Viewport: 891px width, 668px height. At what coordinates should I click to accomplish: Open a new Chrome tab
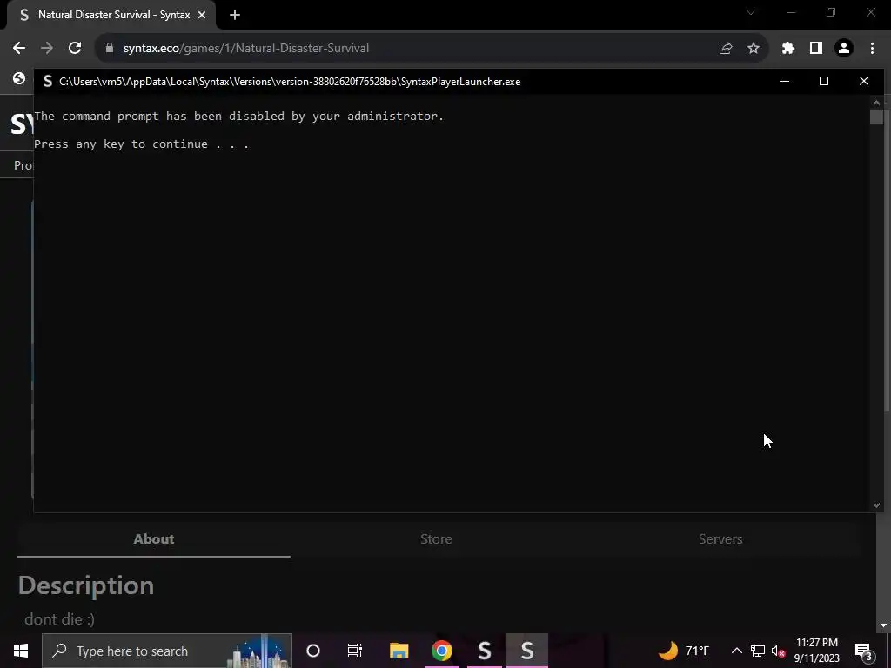tap(235, 15)
